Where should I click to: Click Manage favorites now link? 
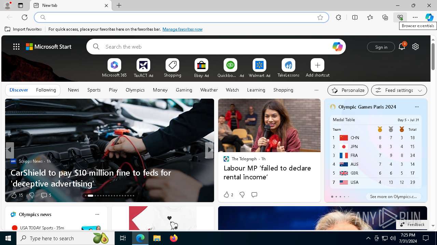pos(182,29)
